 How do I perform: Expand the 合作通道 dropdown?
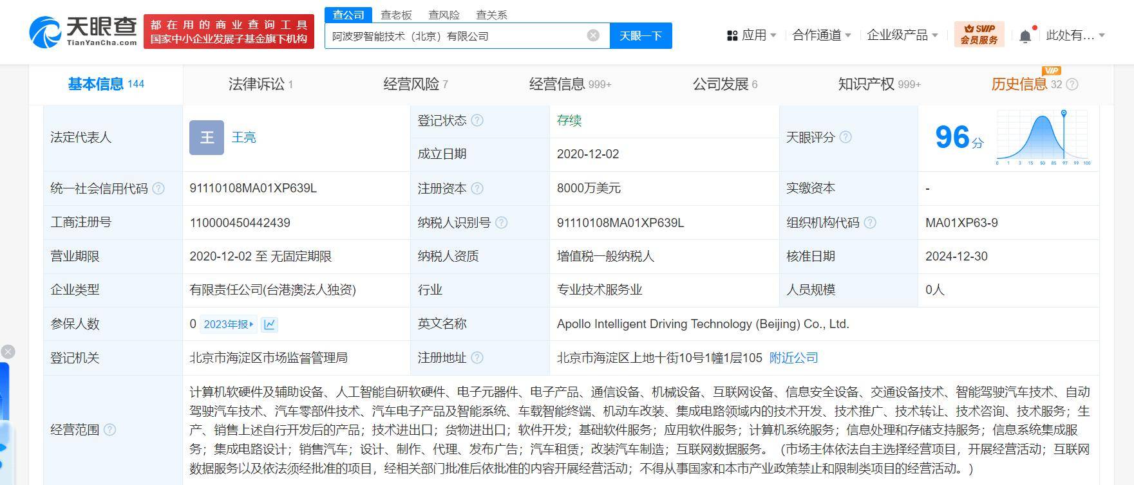(x=822, y=35)
